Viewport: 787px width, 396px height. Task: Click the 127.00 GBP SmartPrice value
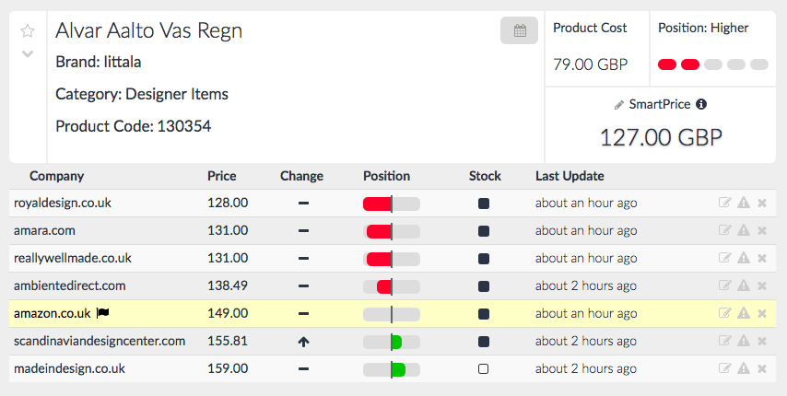661,137
